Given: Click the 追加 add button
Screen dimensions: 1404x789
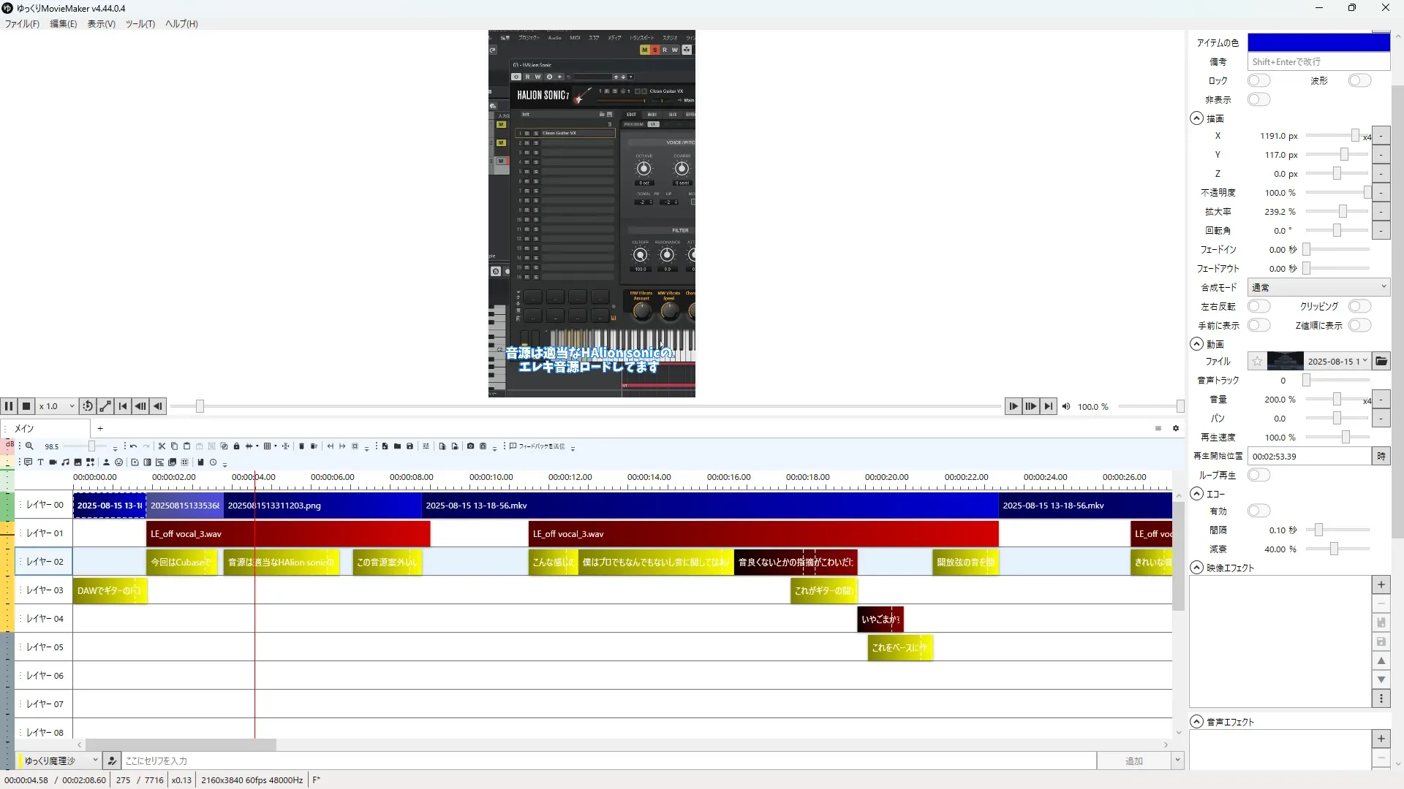Looking at the screenshot, I should pos(1133,761).
